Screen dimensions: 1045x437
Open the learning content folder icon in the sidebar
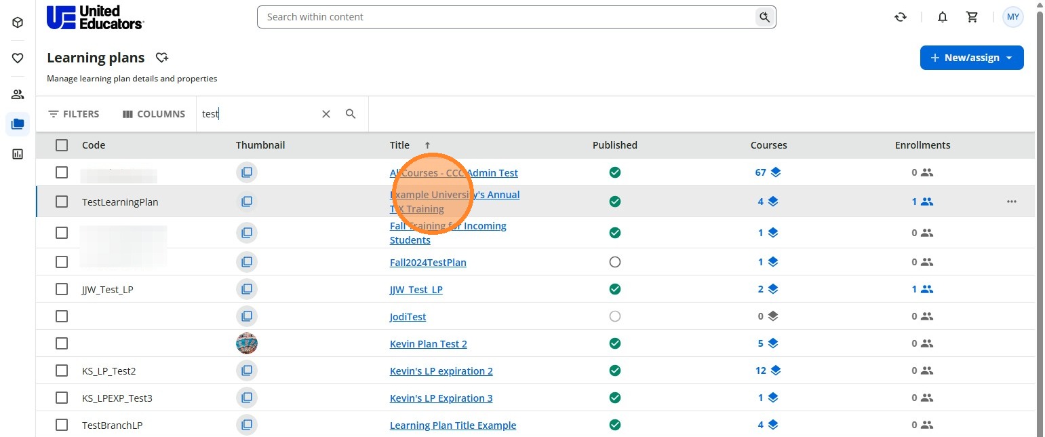18,124
